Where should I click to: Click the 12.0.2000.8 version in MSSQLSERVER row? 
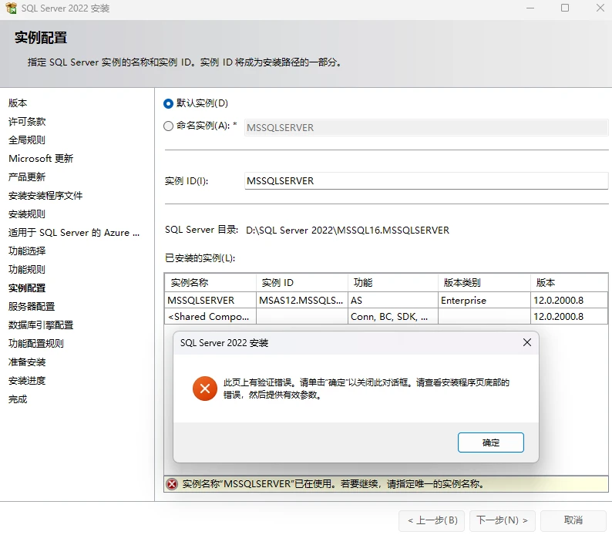569,300
